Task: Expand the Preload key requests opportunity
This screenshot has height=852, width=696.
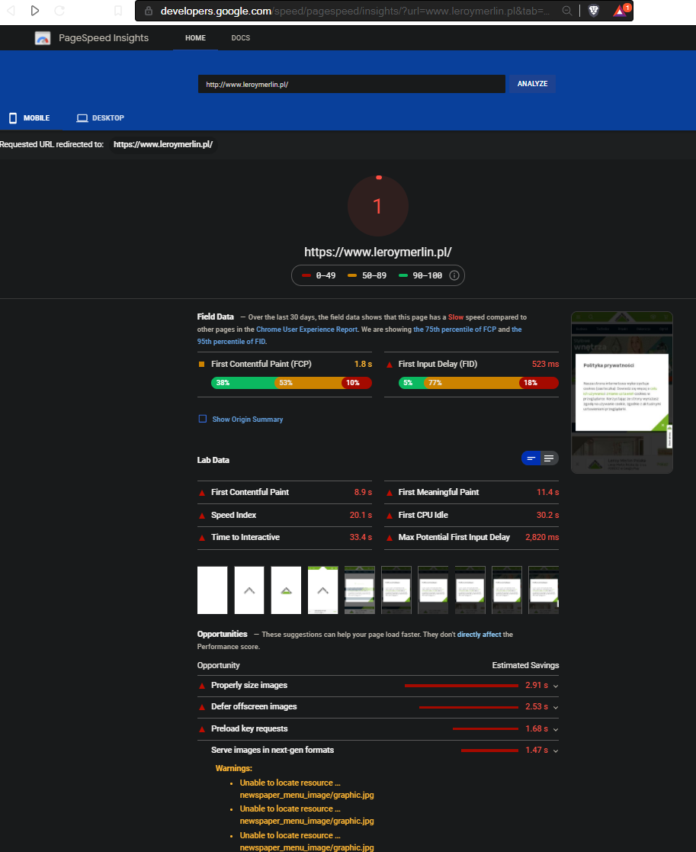Action: coord(556,729)
